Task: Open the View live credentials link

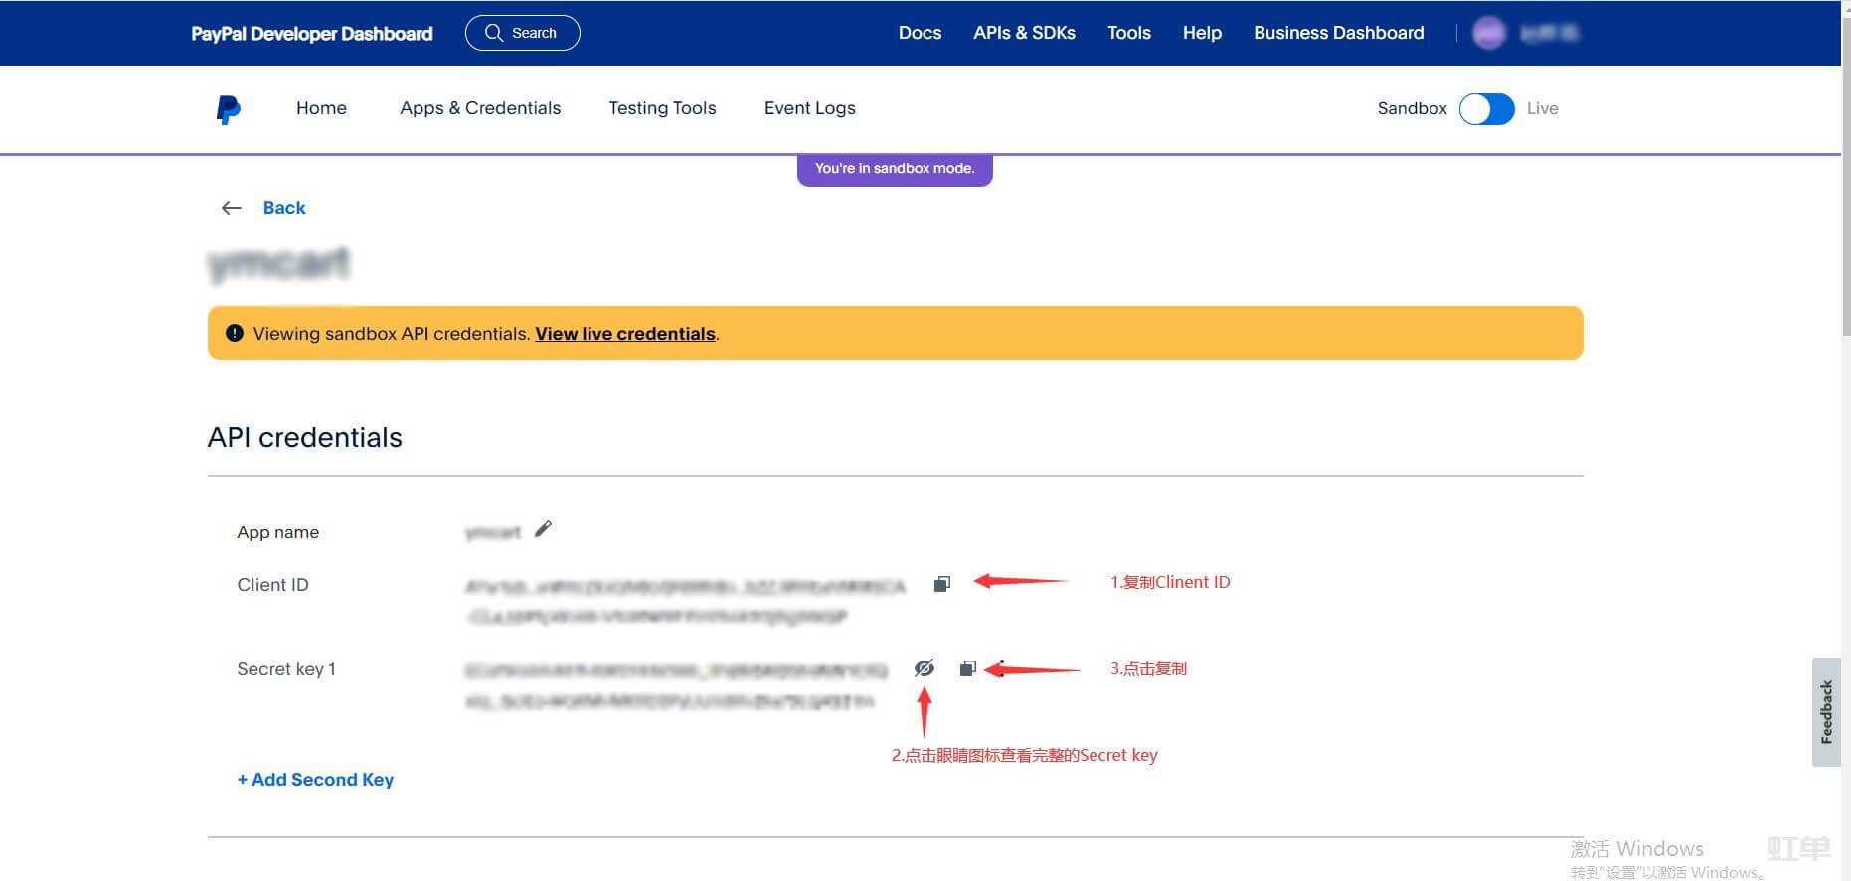Action: tap(625, 334)
